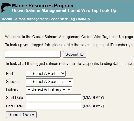The height and width of the screenshot is (121, 134).
Task: Click the Species: label
Action: (13, 82)
